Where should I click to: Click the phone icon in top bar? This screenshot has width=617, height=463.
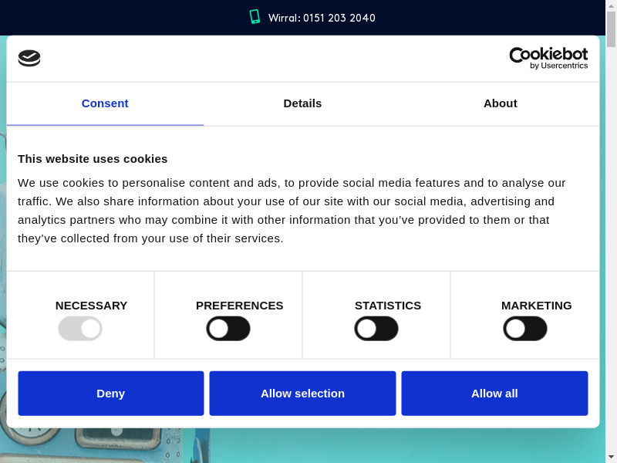click(x=255, y=17)
